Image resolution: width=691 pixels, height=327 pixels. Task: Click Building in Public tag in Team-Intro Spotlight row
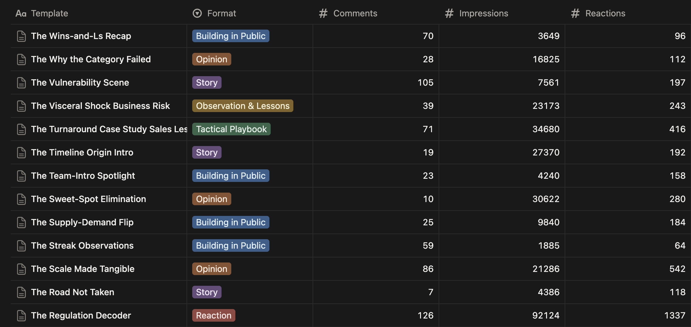231,176
